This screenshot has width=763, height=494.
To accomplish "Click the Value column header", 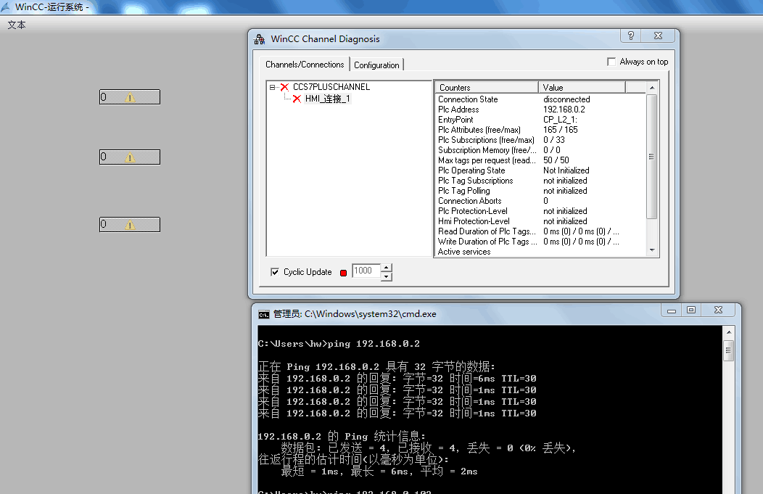I will pos(582,88).
